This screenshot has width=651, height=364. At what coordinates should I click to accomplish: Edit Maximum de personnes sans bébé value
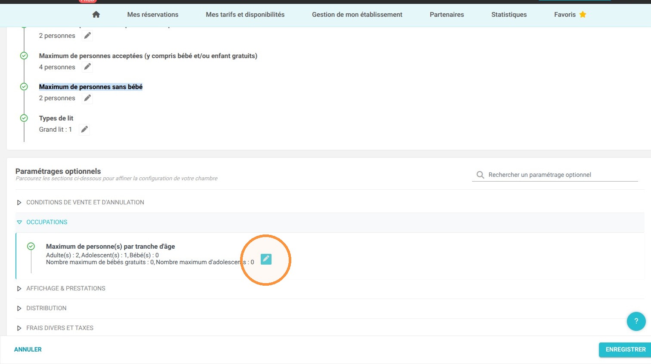click(x=87, y=98)
